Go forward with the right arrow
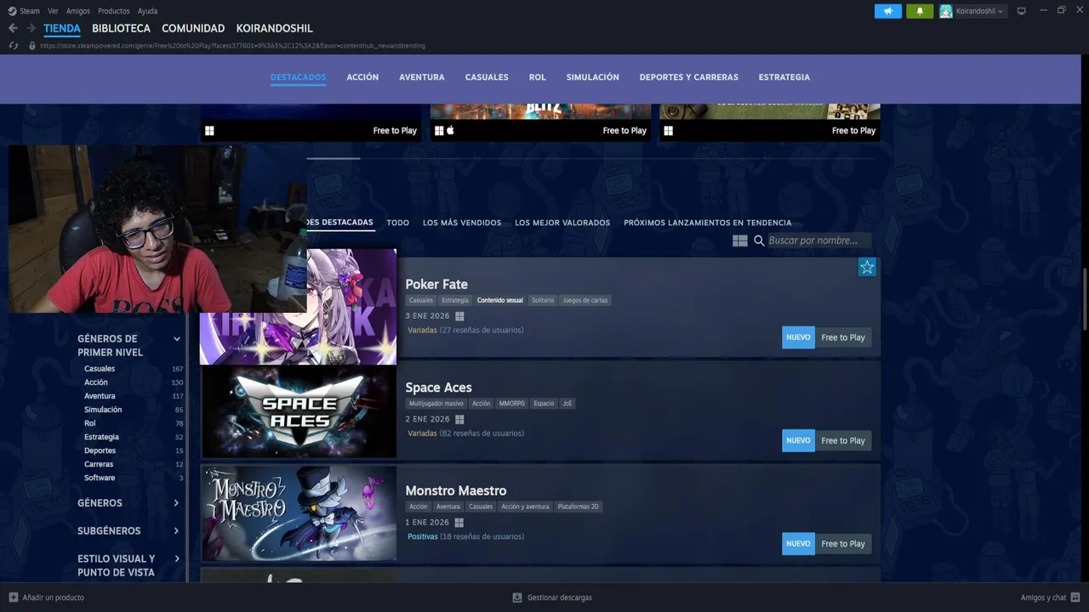This screenshot has height=612, width=1089. point(31,28)
